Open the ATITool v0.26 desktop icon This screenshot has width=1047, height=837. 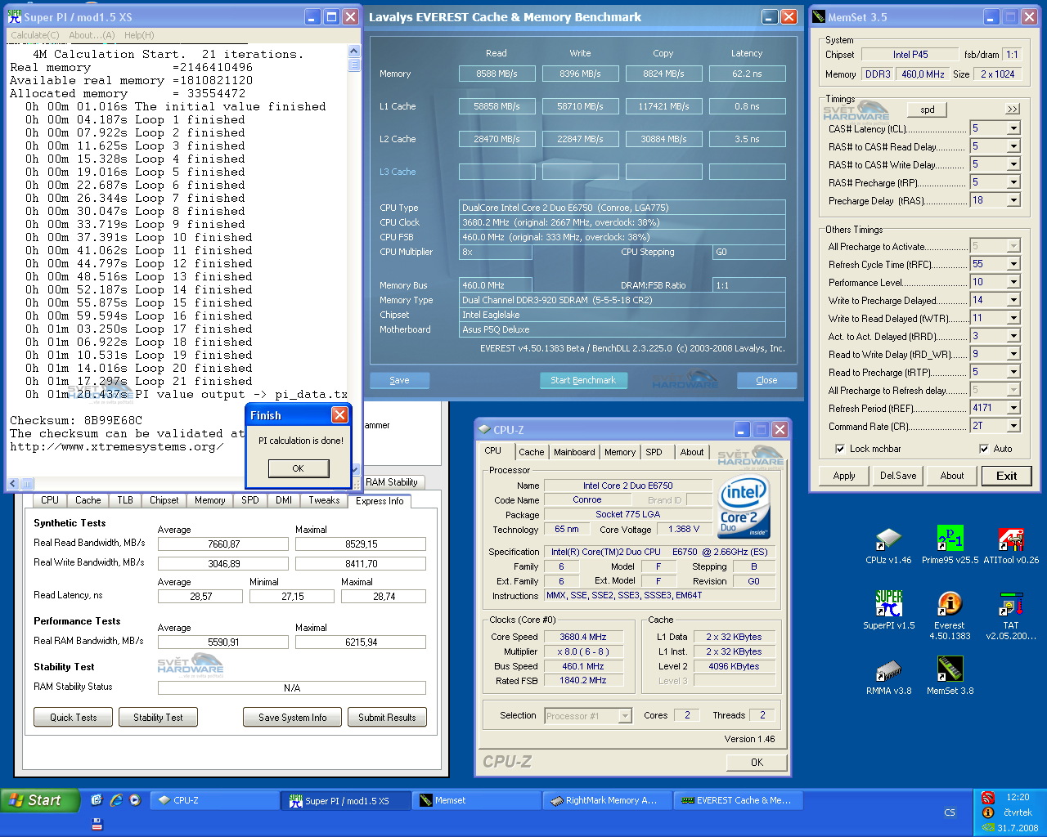[1011, 540]
